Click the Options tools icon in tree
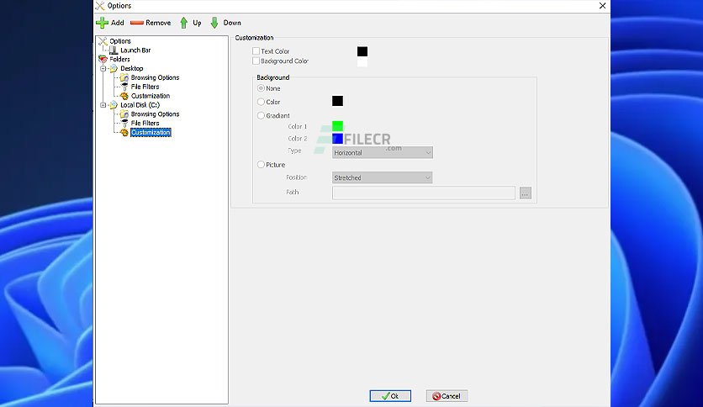The width and height of the screenshot is (703, 407). coord(103,41)
